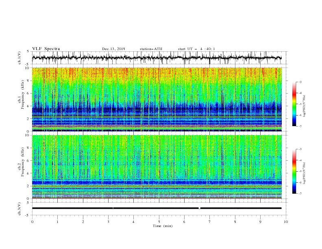Click time-axis tick label "0"
Image resolution: width=322 pixels, height=249 pixels.
(x=32, y=222)
